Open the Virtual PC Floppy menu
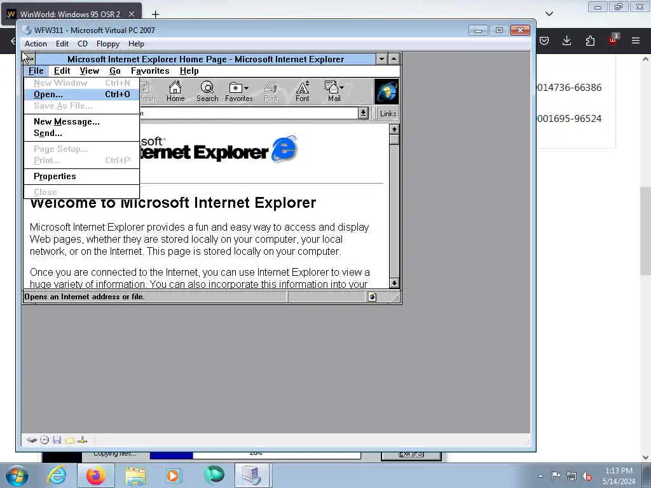This screenshot has width=651, height=488. tap(108, 44)
